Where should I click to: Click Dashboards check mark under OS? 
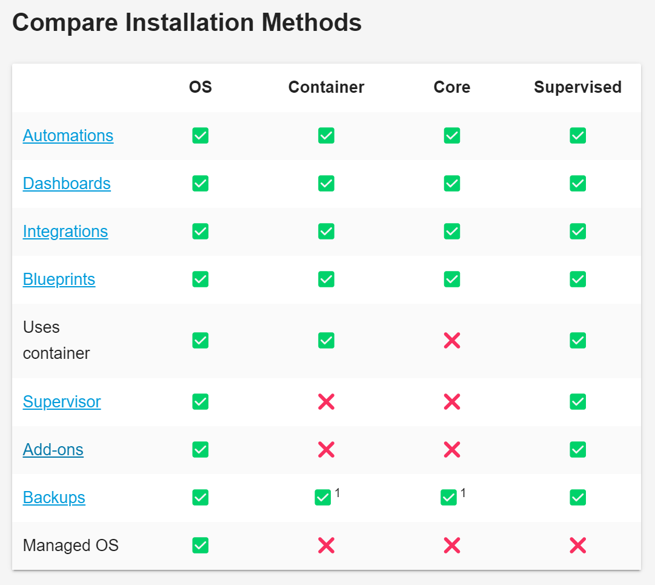201,184
